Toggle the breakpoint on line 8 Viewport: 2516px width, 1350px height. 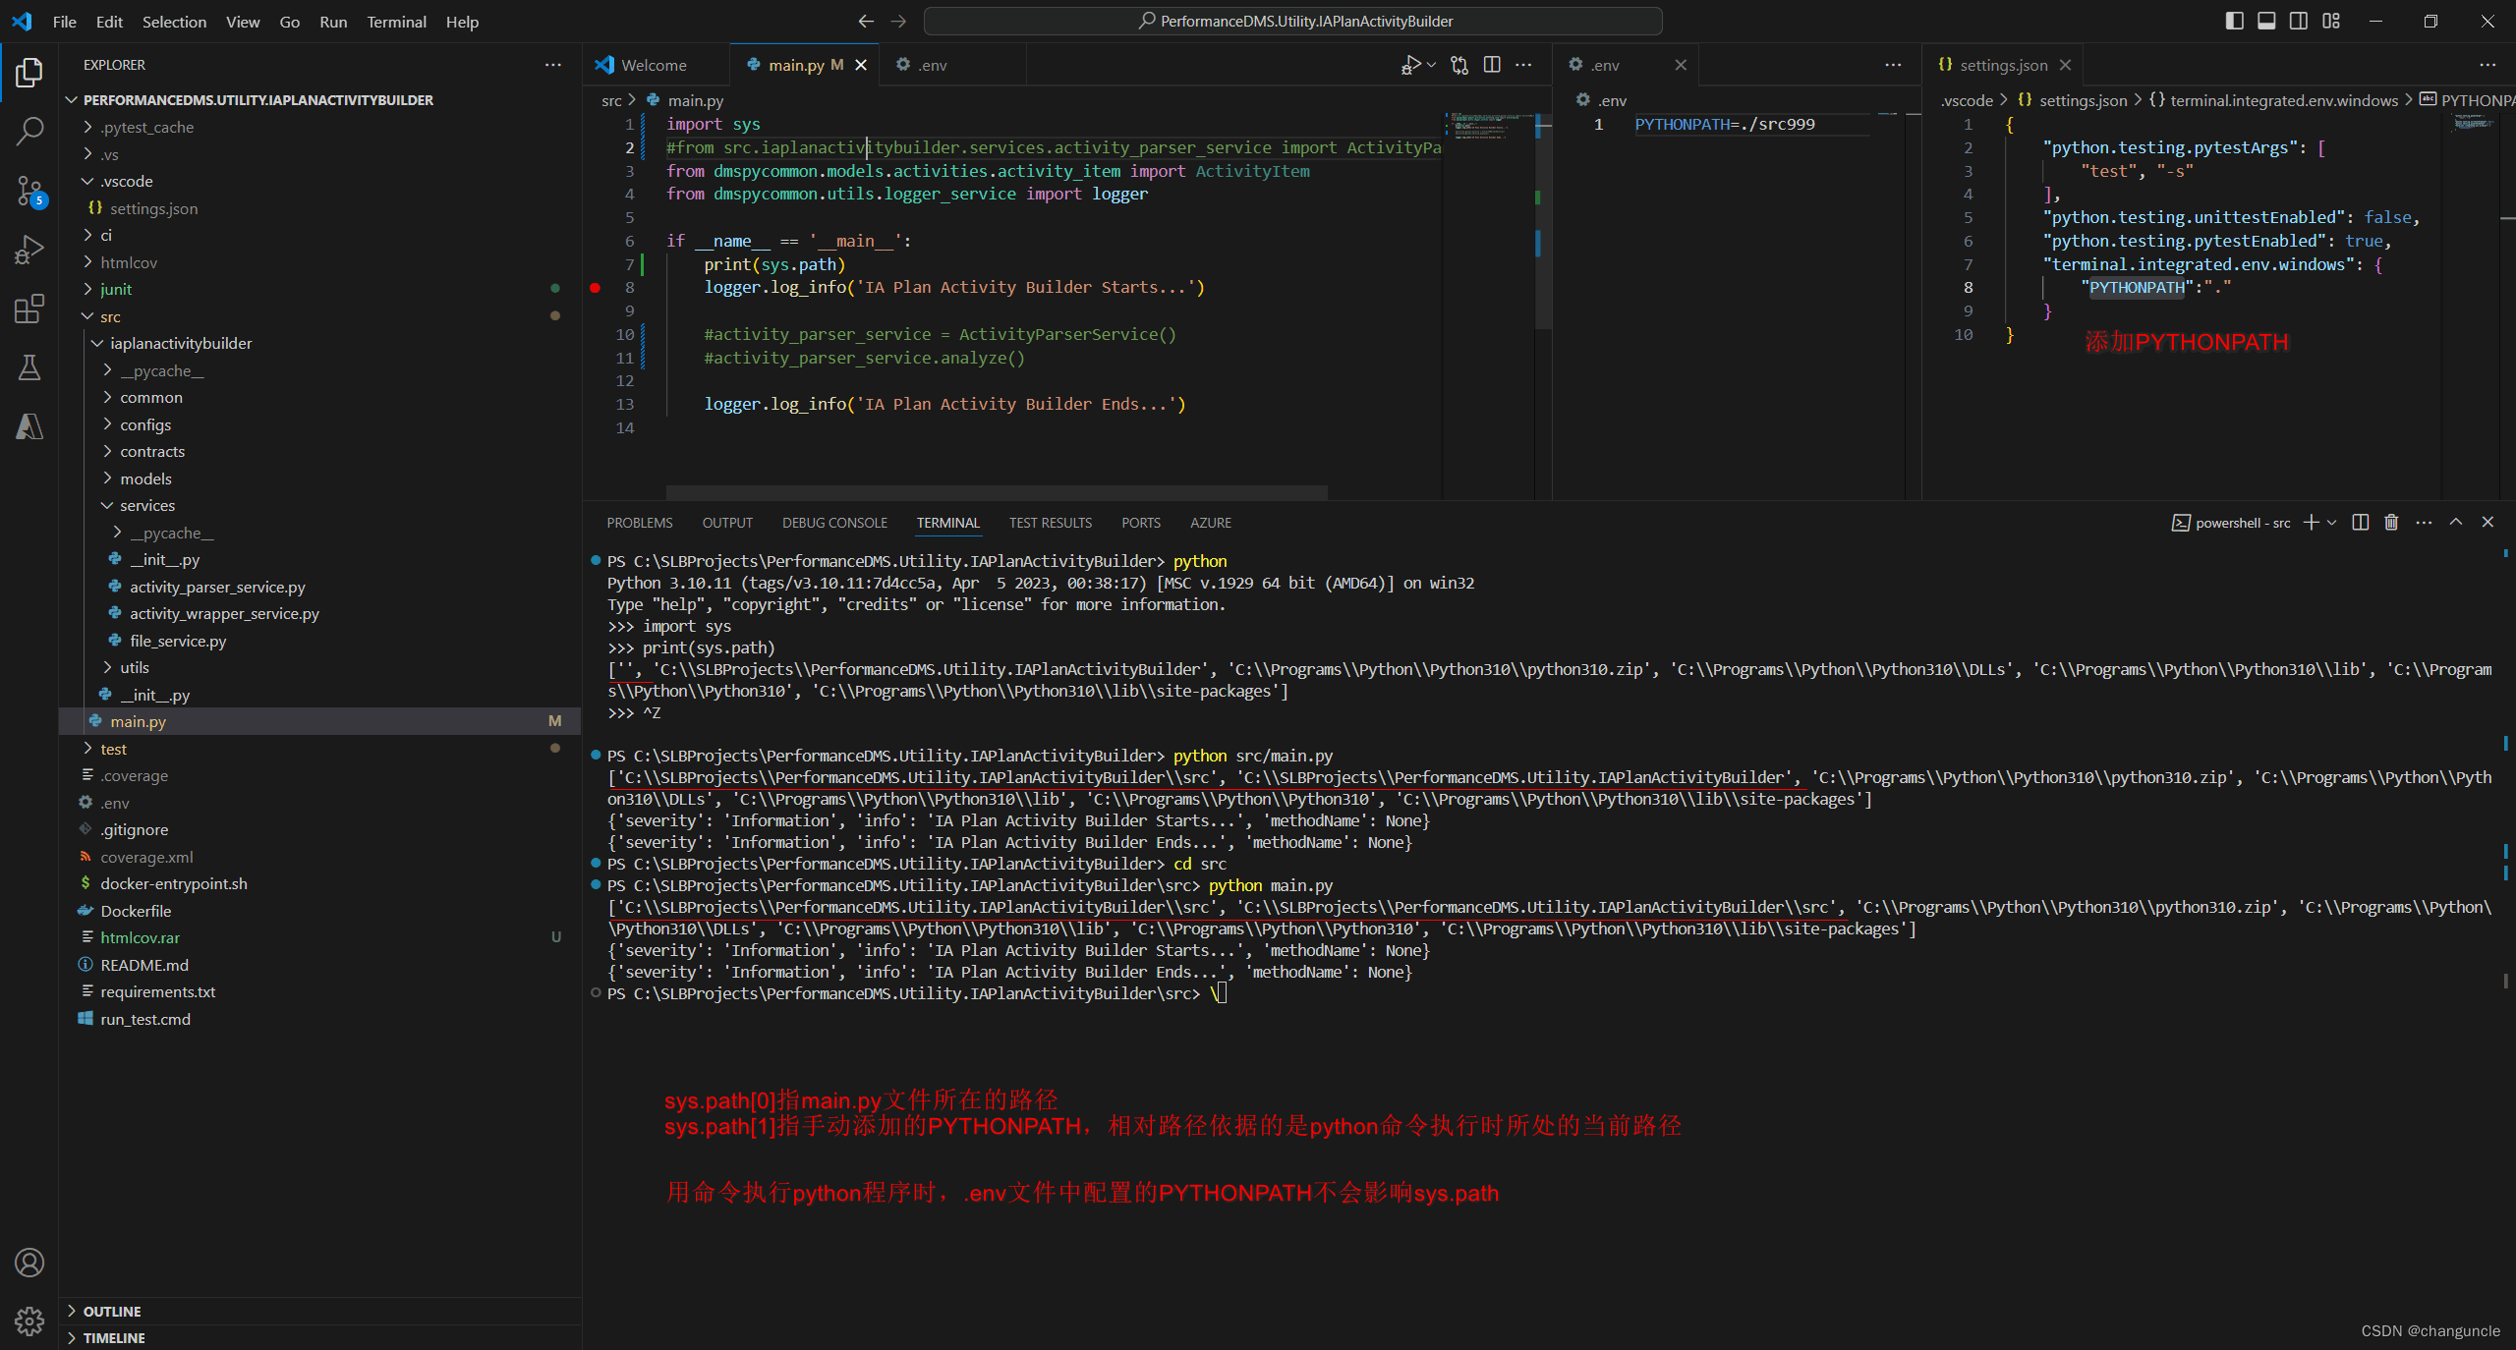pyautogui.click(x=595, y=288)
